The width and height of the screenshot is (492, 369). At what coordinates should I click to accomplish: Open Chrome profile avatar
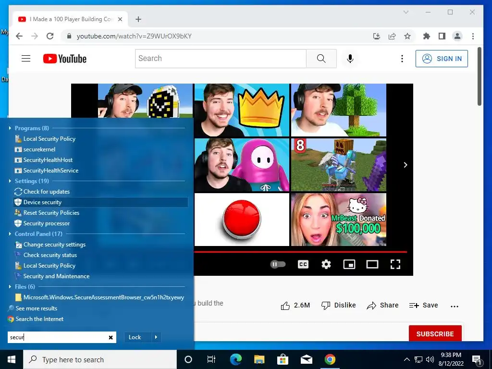point(457,36)
